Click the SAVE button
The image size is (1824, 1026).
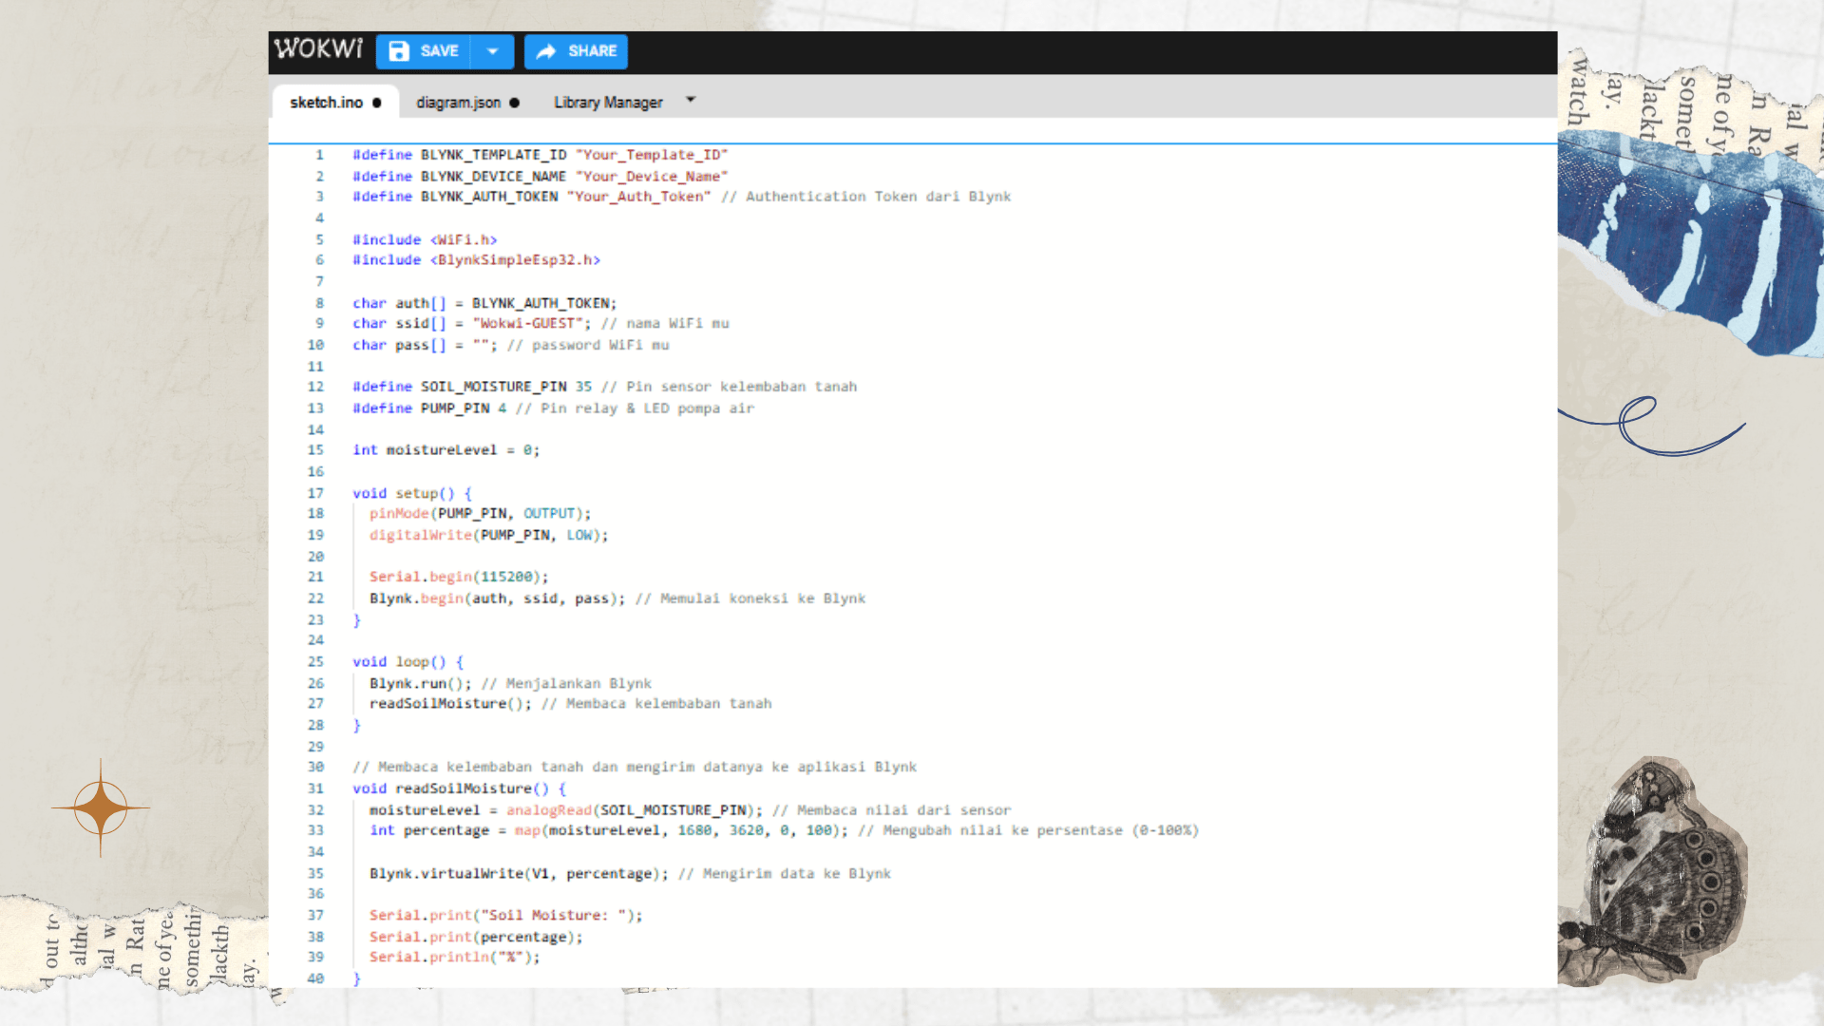pyautogui.click(x=424, y=51)
